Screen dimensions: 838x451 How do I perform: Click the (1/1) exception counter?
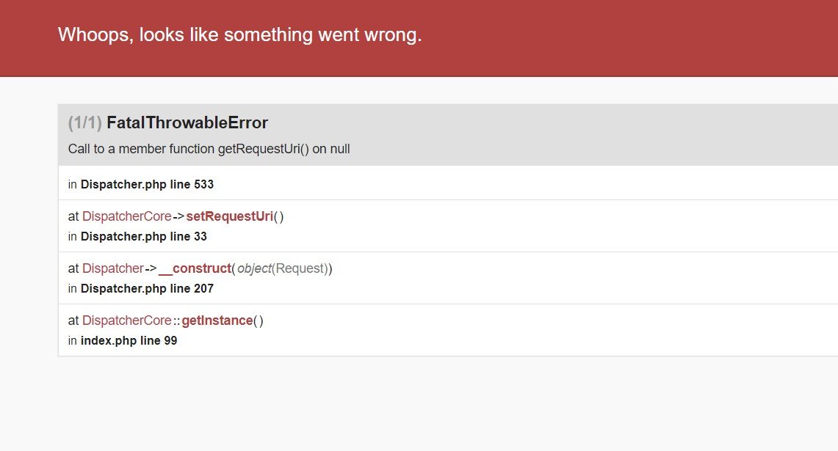pyautogui.click(x=84, y=123)
